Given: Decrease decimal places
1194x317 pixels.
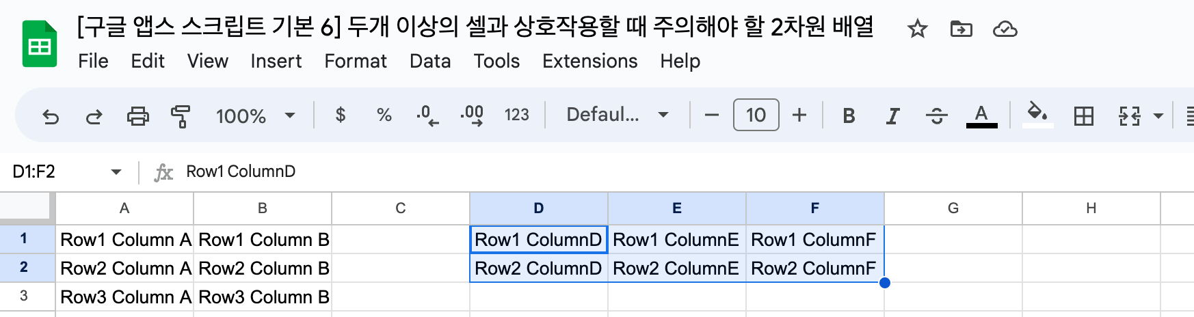Looking at the screenshot, I should click(427, 115).
